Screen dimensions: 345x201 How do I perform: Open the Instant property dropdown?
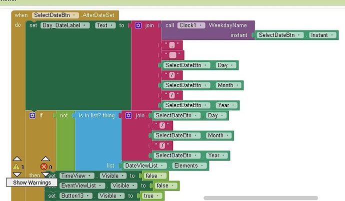pos(322,35)
